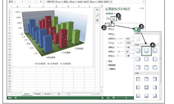
Task: Click the angle 90° input field
Action: [x=130, y=52]
